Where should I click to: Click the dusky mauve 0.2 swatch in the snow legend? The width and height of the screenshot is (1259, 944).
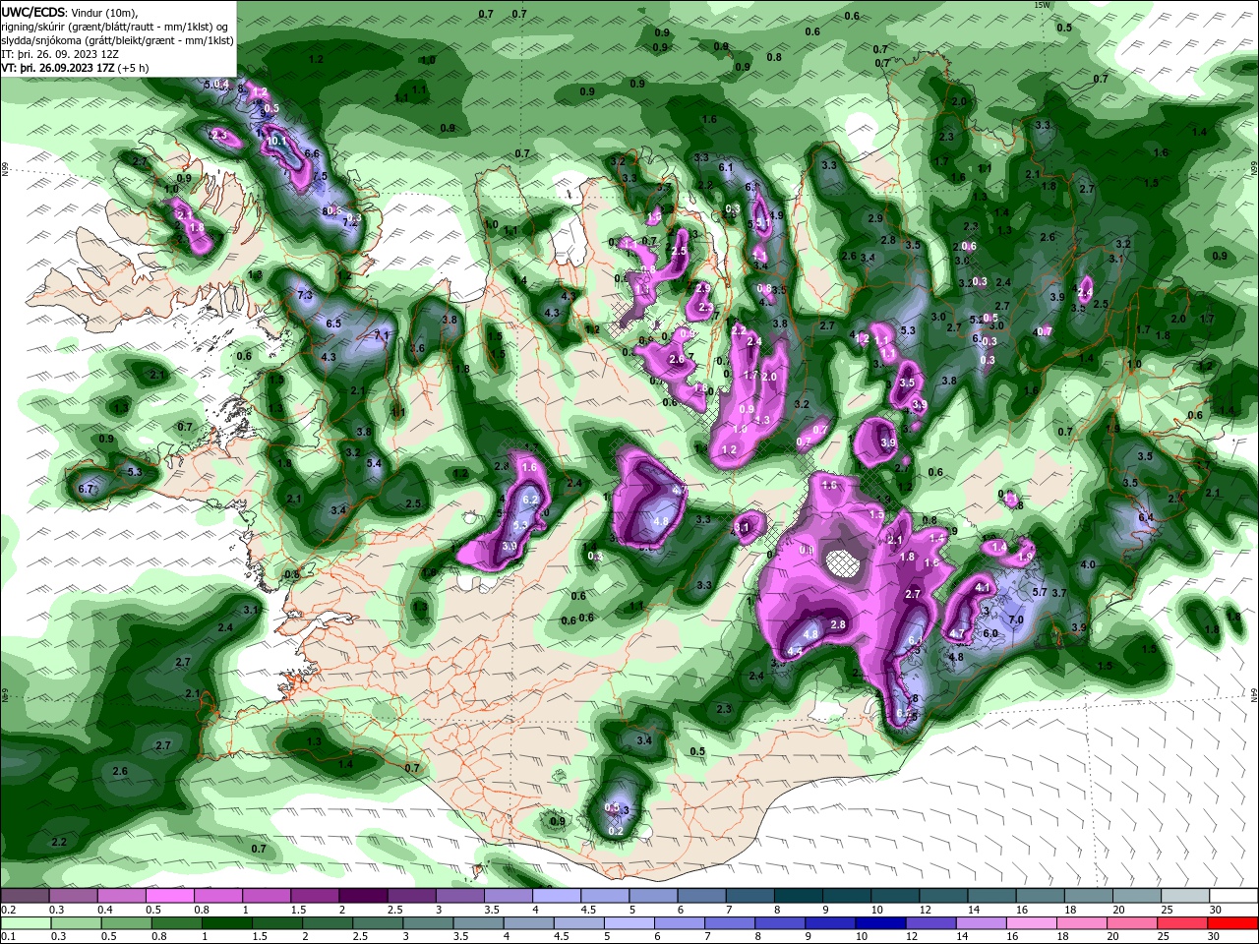tap(25, 897)
